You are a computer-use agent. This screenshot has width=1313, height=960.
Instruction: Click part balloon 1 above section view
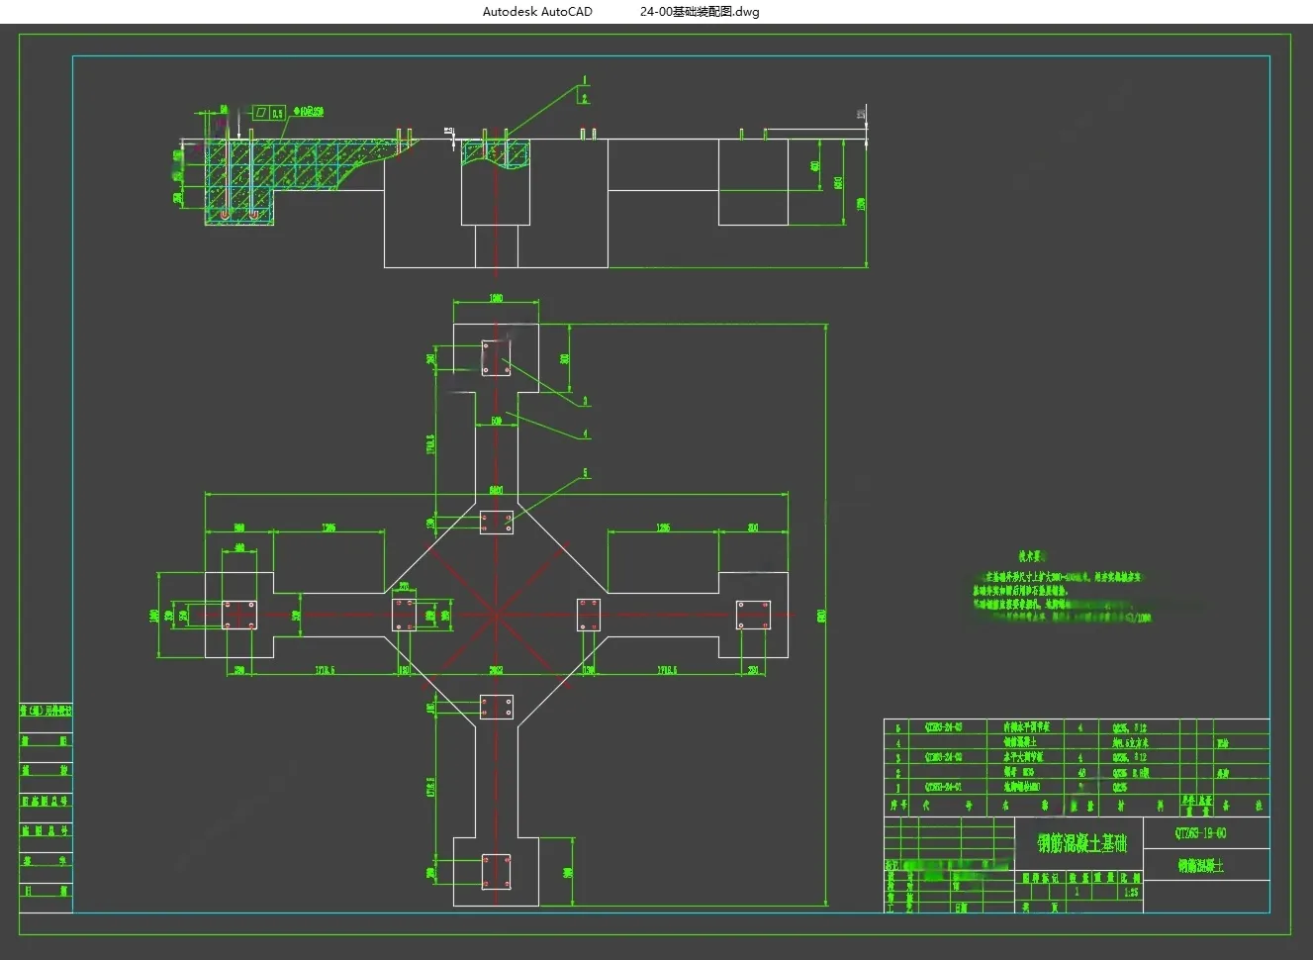pyautogui.click(x=584, y=80)
